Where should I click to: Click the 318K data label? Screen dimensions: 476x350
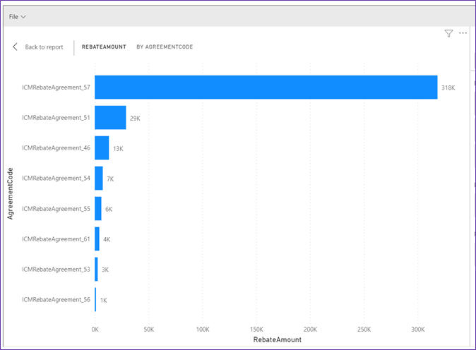point(448,87)
